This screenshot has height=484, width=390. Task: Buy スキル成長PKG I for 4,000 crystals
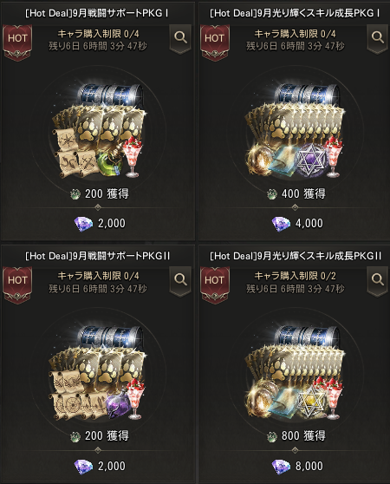tap(297, 224)
